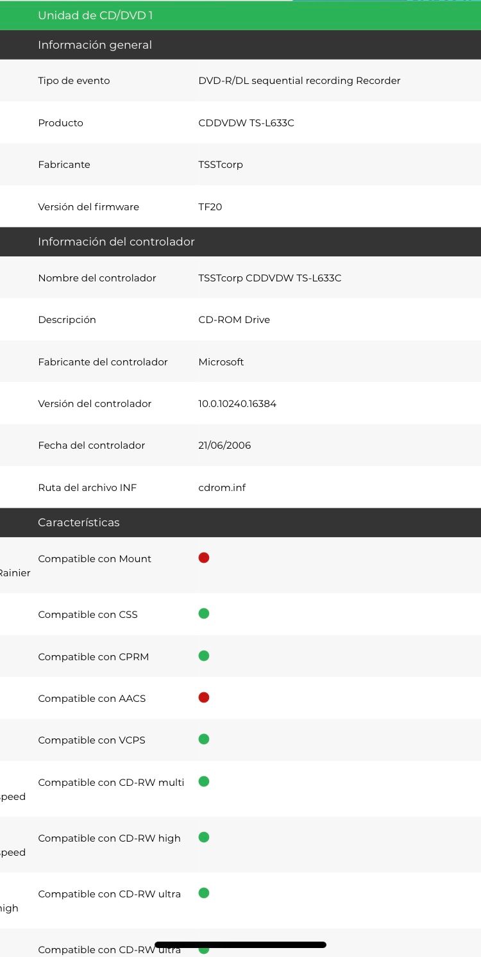This screenshot has height=957, width=481.
Task: Click the green CD-RW high speed dot
Action: (204, 837)
